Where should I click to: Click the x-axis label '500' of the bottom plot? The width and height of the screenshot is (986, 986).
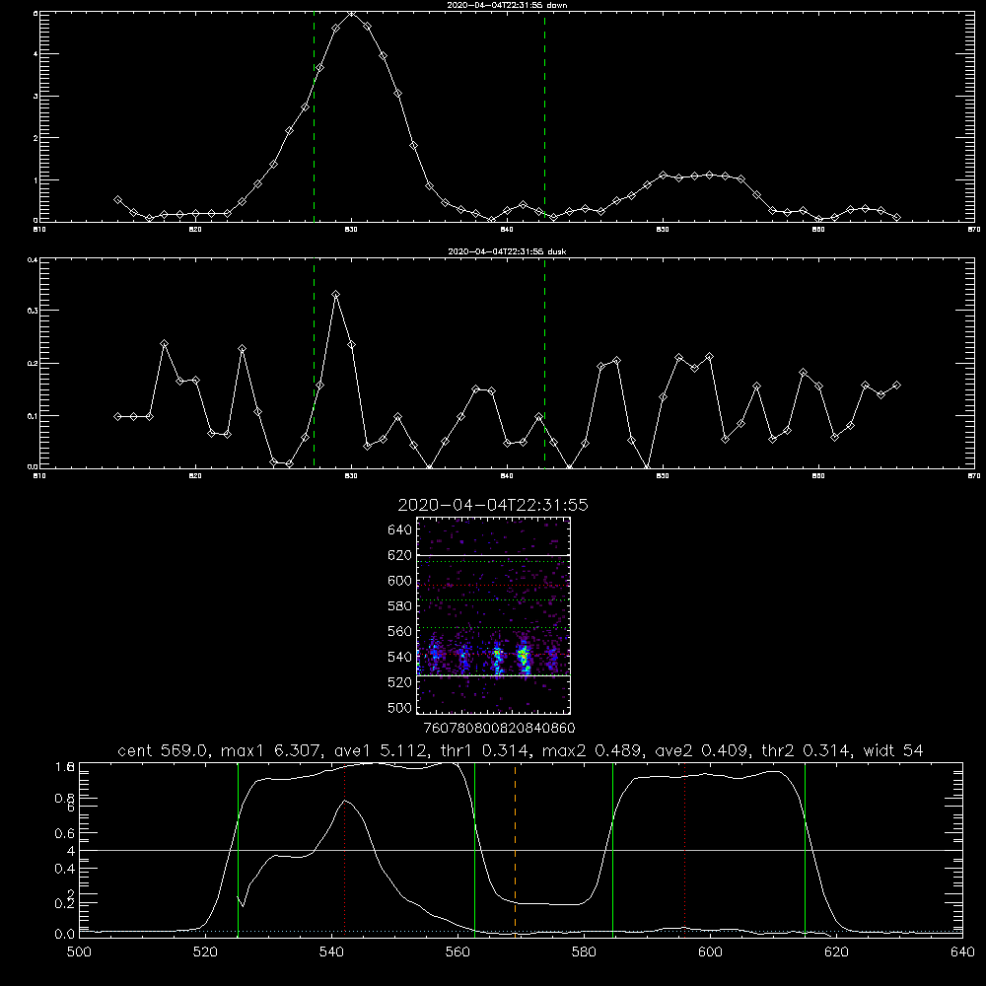point(79,952)
